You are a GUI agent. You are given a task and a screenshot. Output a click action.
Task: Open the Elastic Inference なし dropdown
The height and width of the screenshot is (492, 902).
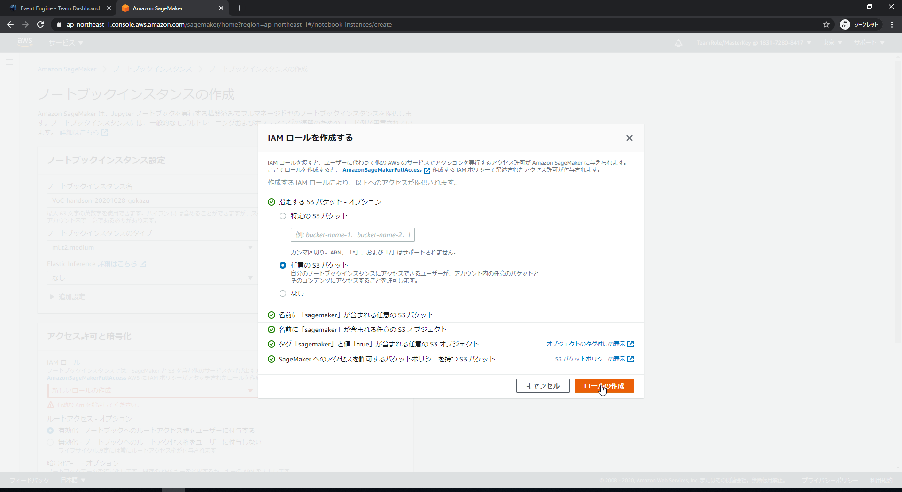coord(153,278)
